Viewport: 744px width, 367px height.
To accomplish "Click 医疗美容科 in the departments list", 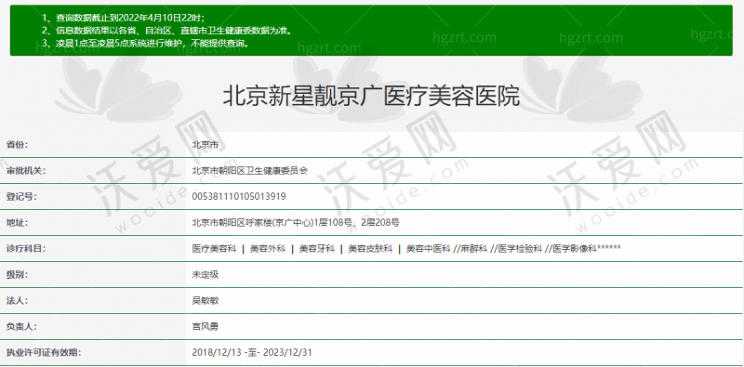I will click(x=214, y=248).
